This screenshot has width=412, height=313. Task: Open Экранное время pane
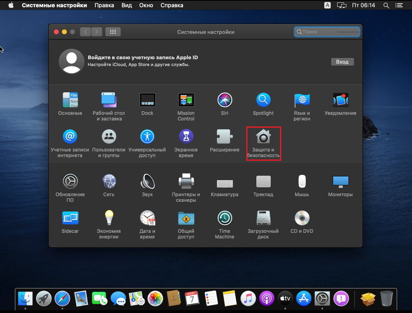click(186, 137)
